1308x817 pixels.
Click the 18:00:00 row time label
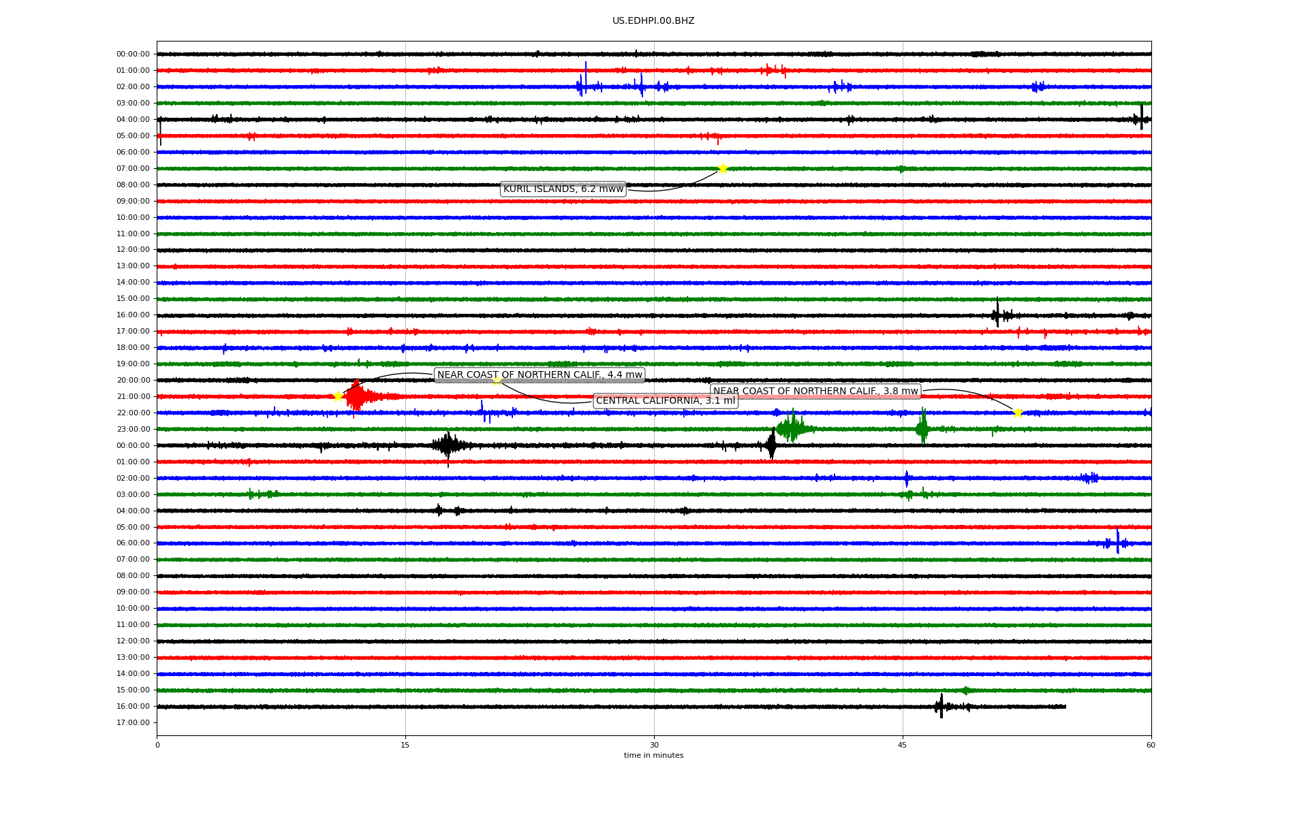click(x=133, y=348)
